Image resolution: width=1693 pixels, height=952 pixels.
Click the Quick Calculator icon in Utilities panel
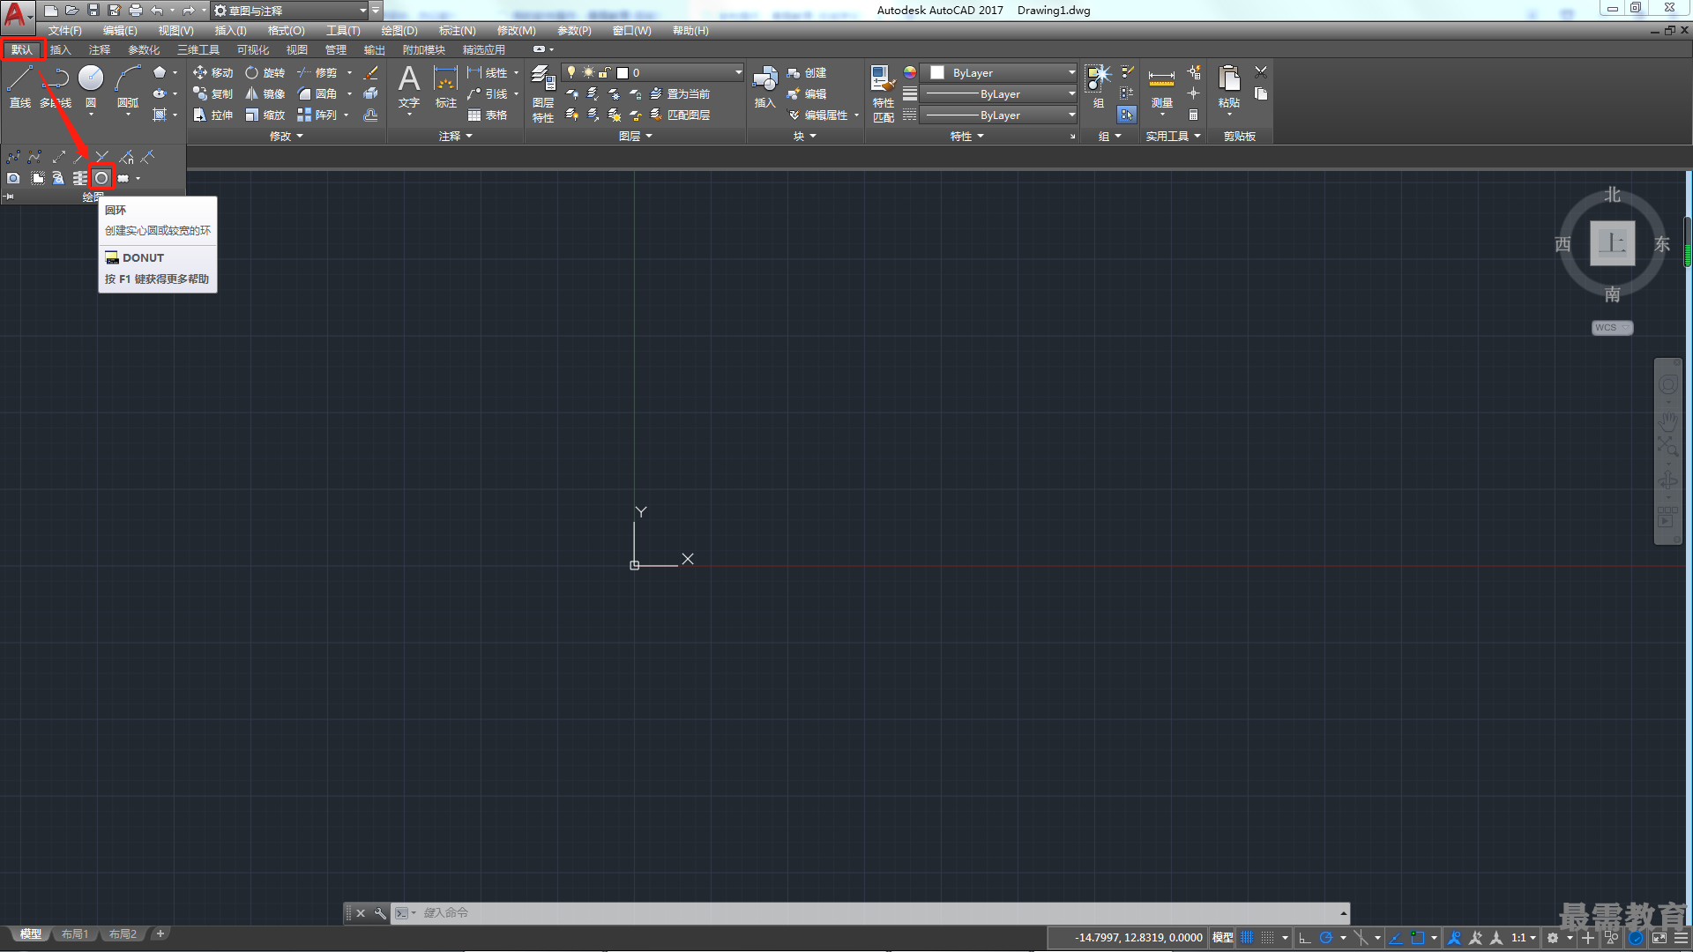click(x=1194, y=115)
